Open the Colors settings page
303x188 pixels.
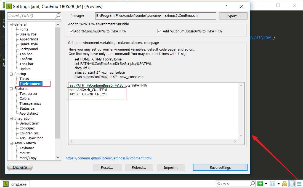click(x=25, y=98)
